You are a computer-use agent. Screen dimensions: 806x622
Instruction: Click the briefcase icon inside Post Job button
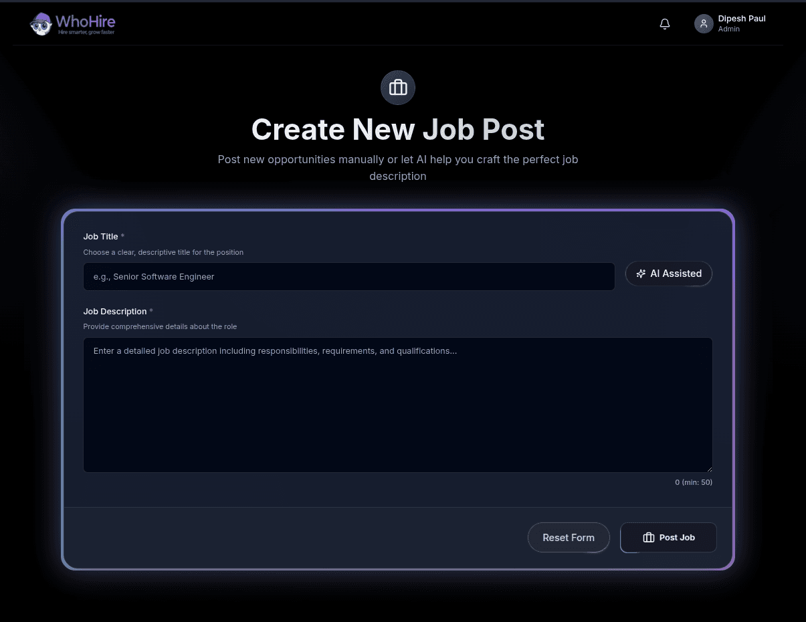(648, 537)
